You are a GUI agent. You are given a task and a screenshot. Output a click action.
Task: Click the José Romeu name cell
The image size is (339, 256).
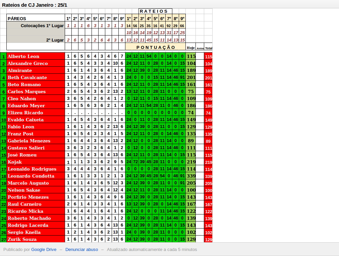(36, 155)
